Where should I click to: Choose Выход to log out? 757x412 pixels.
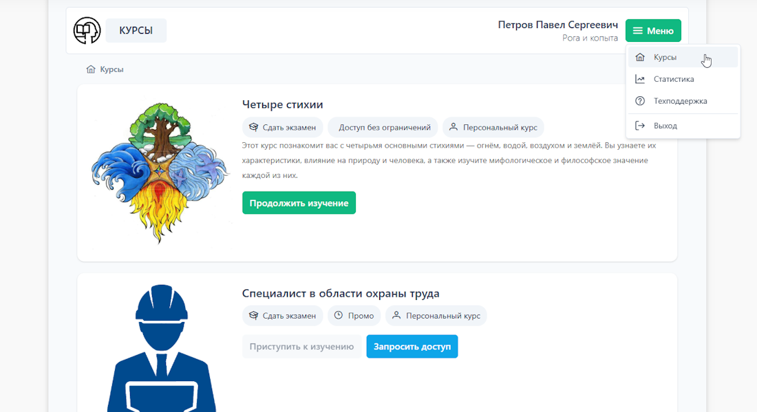(x=665, y=126)
